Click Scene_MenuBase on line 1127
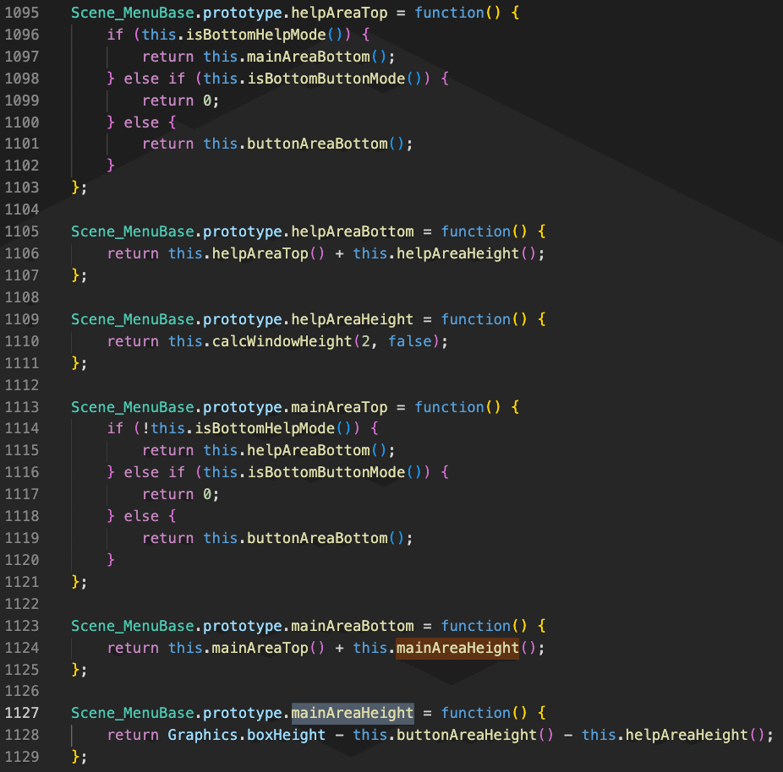The height and width of the screenshot is (772, 783). tap(132, 713)
